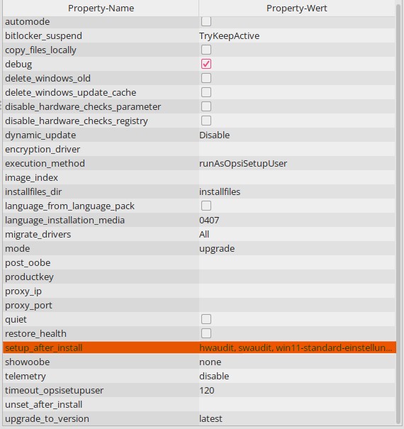Screen dimensions: 404x429
Task: Click the empty productkey value field
Action: (297, 277)
